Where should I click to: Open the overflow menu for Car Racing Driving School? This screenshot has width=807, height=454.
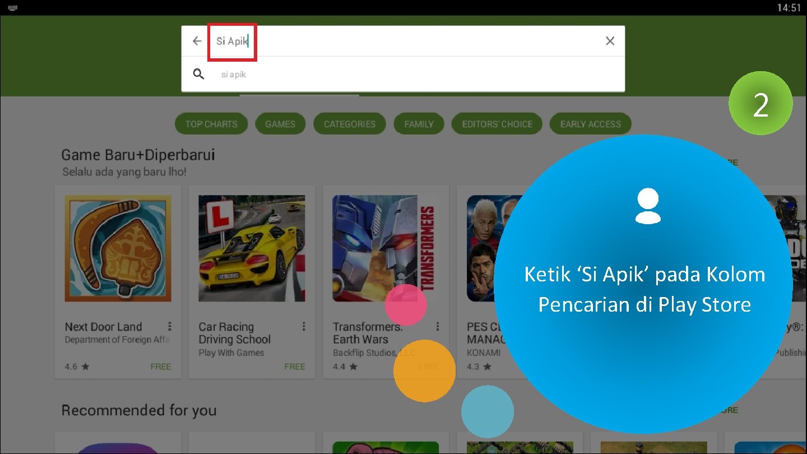pyautogui.click(x=304, y=326)
